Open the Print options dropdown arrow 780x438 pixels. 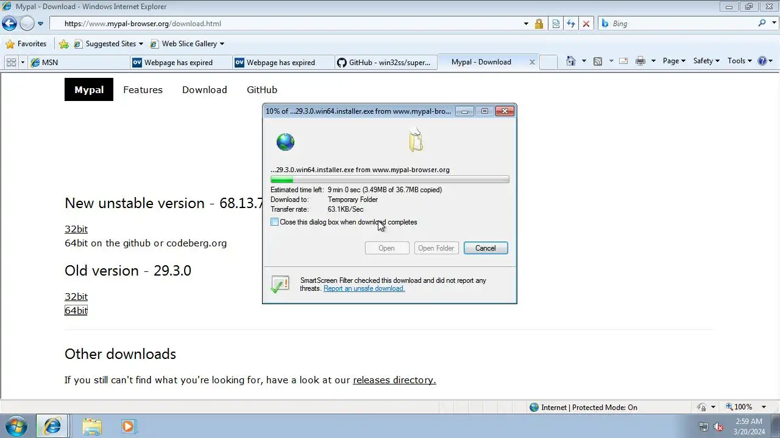(653, 61)
